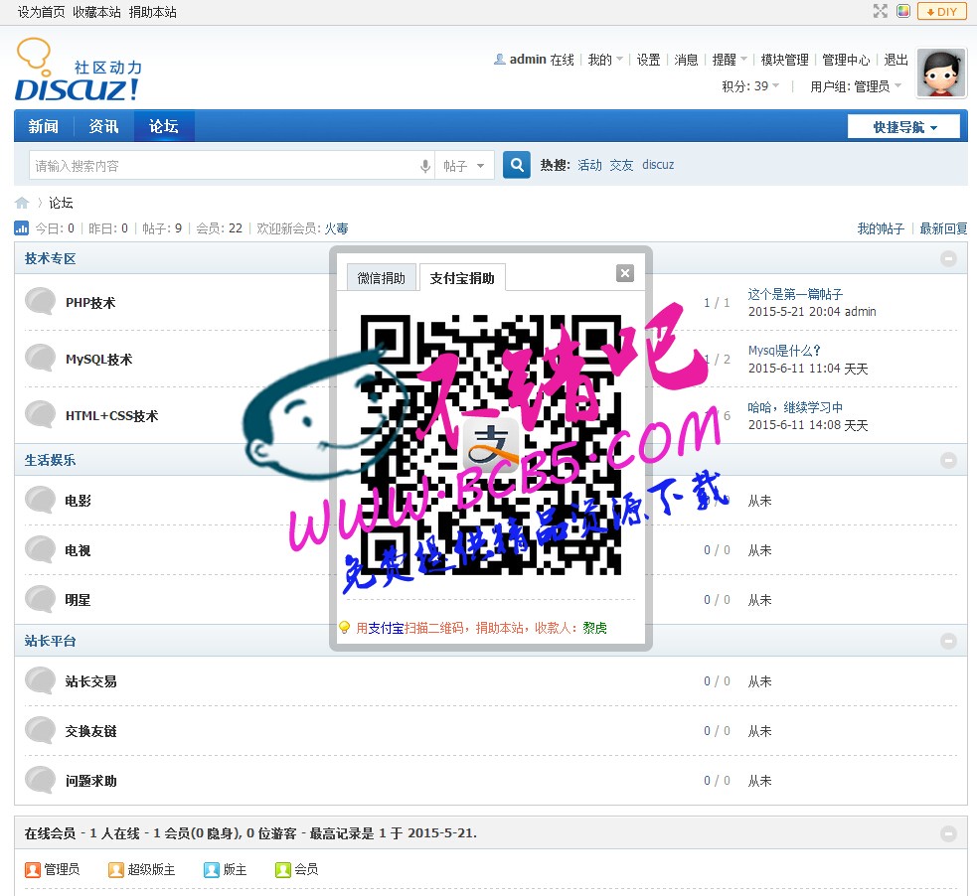The image size is (977, 896).
Task: Click the 版主 legend icon
Action: (x=212, y=869)
